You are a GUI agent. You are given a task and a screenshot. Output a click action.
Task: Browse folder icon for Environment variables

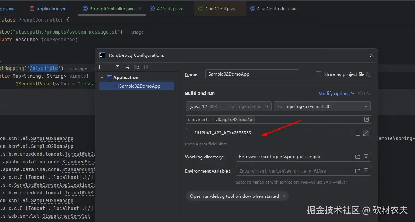[357, 171]
